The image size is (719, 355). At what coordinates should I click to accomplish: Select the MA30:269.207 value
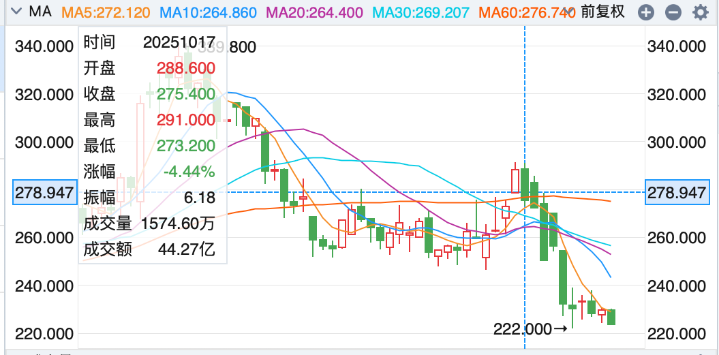tap(420, 12)
